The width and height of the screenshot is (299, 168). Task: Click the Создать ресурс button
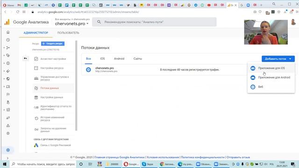53,43
